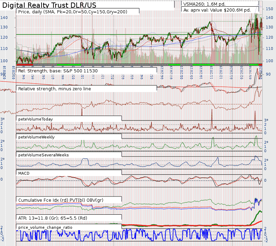Image resolution: width=276 pixels, height=246 pixels.
Task: Click the 07/2019 date label on time axis
Action: click(x=171, y=72)
